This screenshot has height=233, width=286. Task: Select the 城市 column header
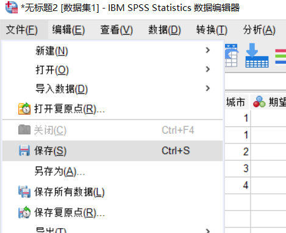click(237, 102)
